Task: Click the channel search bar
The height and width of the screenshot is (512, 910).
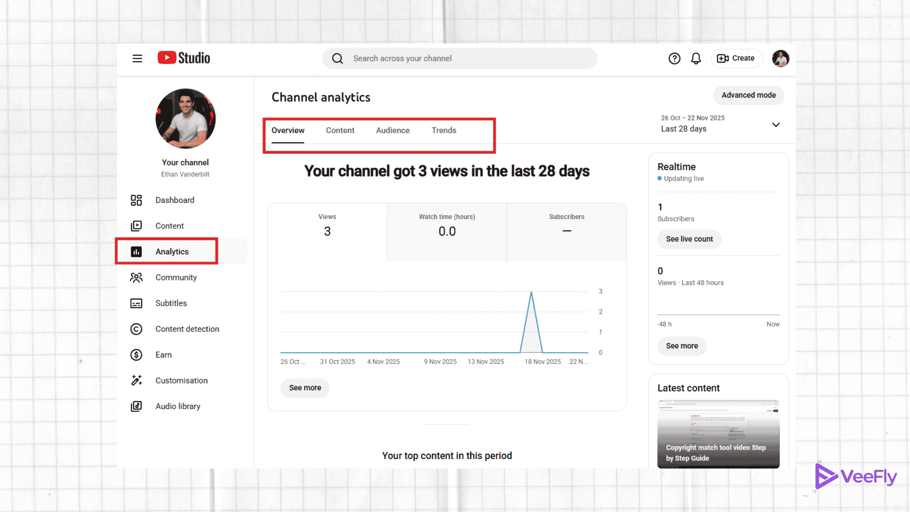Action: tap(459, 58)
